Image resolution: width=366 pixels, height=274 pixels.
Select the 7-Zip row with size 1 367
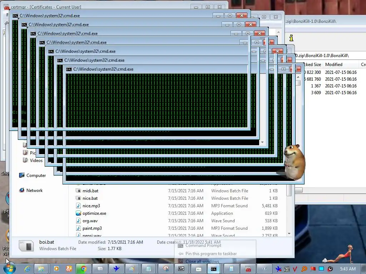[x=335, y=86]
